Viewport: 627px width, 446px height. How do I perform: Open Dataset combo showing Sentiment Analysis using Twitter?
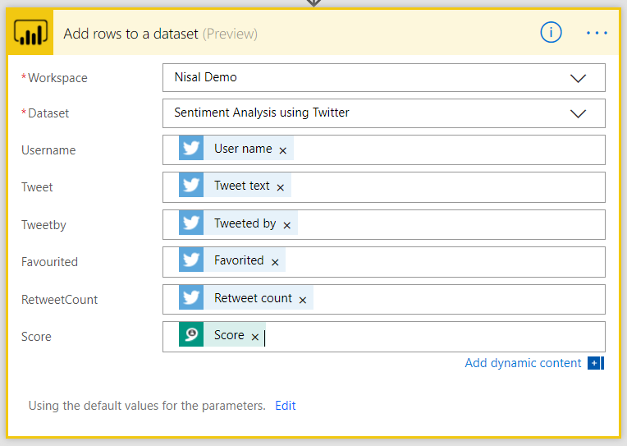tap(384, 113)
